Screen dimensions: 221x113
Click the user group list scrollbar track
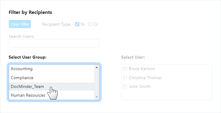tap(97, 82)
